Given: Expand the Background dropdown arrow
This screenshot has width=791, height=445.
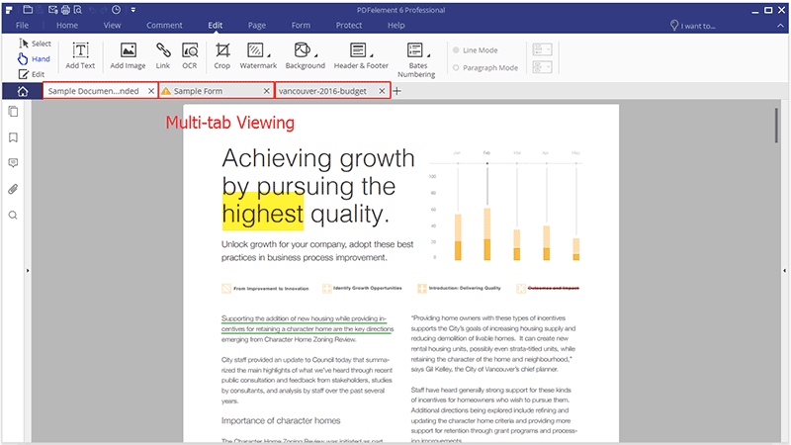Looking at the screenshot, I should pos(315,55).
